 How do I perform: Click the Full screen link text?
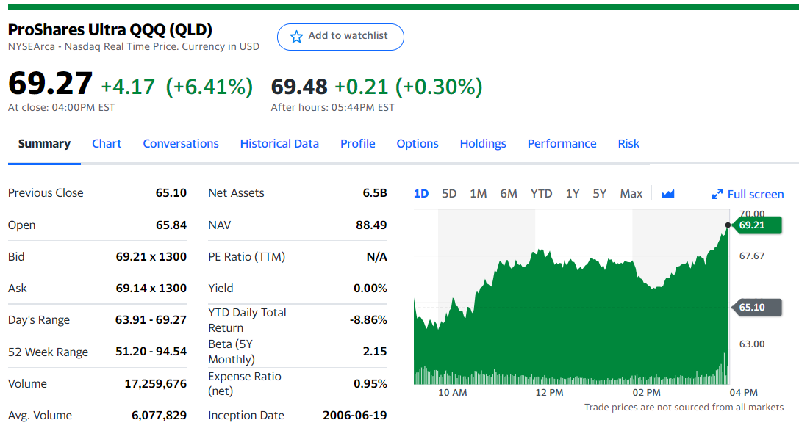click(x=755, y=195)
